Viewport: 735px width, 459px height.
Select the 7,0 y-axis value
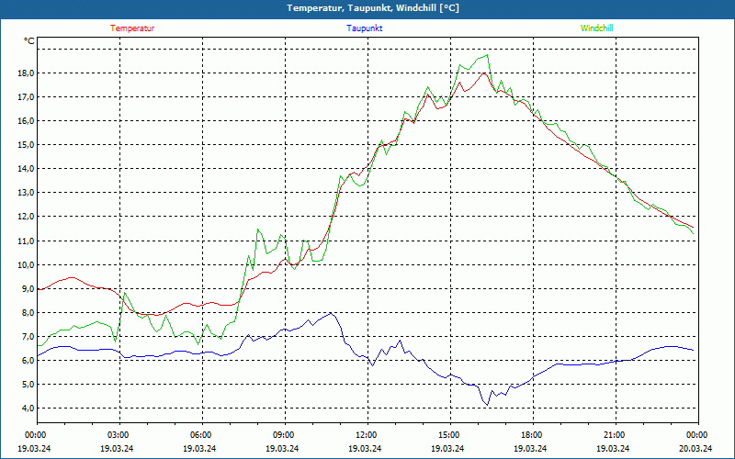pyautogui.click(x=28, y=336)
